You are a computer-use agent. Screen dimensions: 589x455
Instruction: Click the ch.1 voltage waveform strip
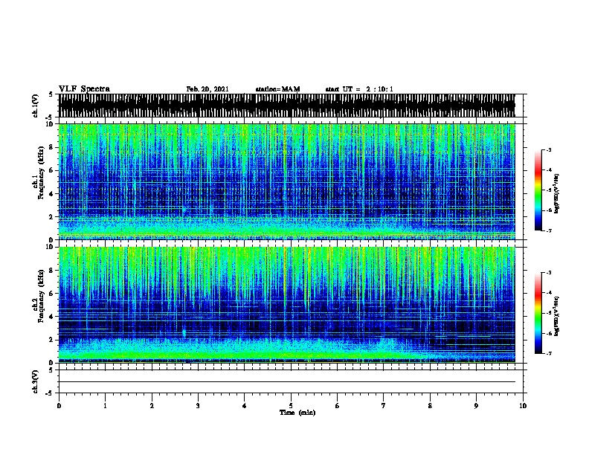point(287,106)
